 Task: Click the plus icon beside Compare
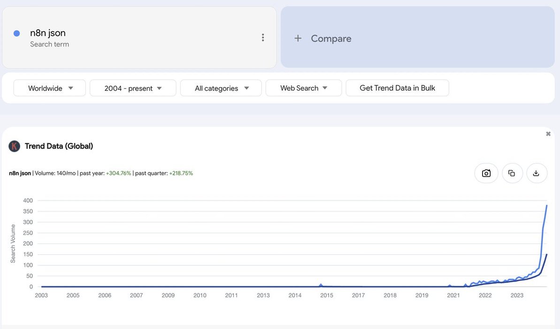point(298,39)
